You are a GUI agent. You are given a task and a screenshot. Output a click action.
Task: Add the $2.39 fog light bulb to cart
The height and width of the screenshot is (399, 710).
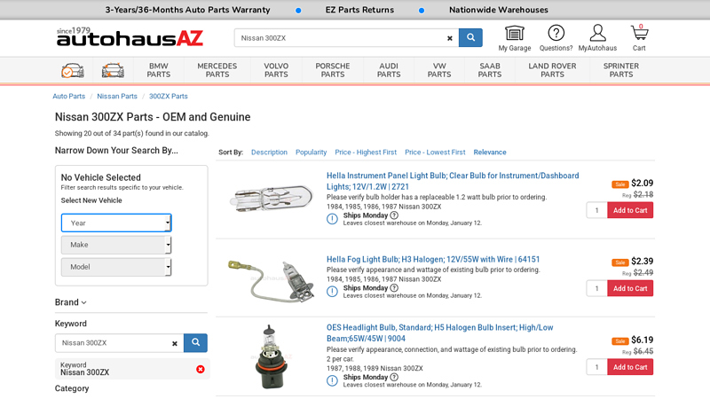[630, 289]
